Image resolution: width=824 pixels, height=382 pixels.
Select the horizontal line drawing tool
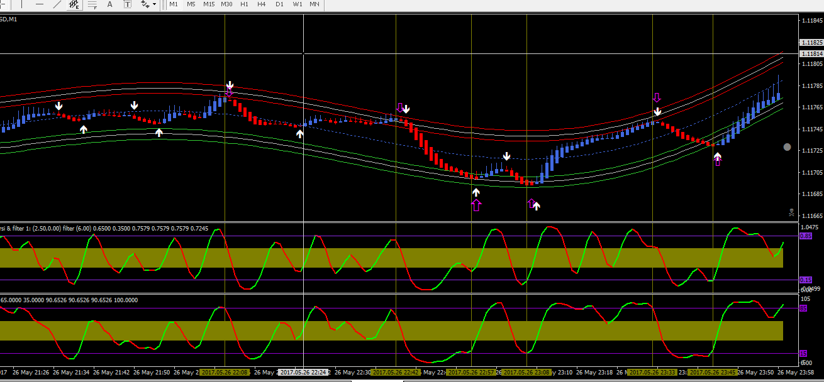click(40, 4)
